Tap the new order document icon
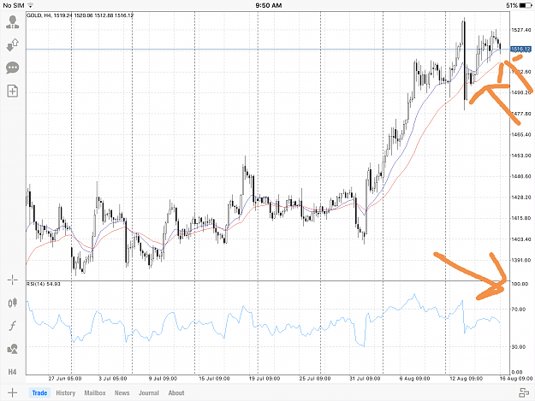This screenshot has height=401, width=535. 13,91
